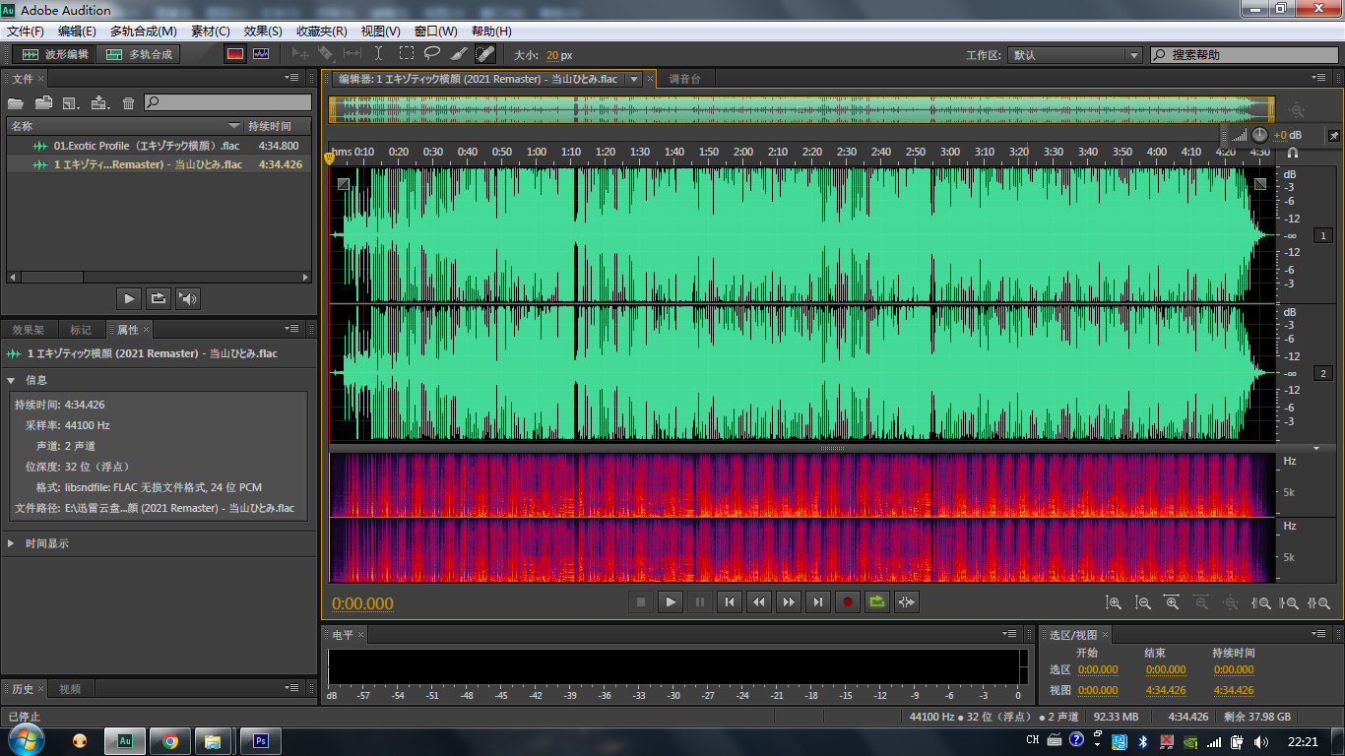This screenshot has width=1345, height=756.
Task: Click the trash icon to close selected file
Action: coord(128,102)
